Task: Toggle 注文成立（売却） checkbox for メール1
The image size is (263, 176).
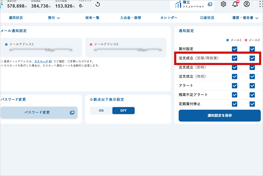Action: (235, 76)
